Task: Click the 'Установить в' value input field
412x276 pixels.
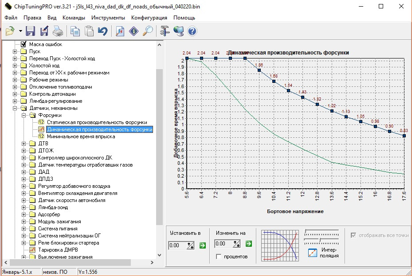Action: [178, 245]
